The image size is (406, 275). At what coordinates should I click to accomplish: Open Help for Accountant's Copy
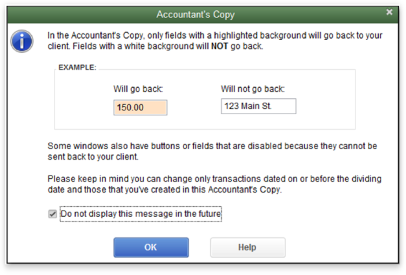click(247, 247)
